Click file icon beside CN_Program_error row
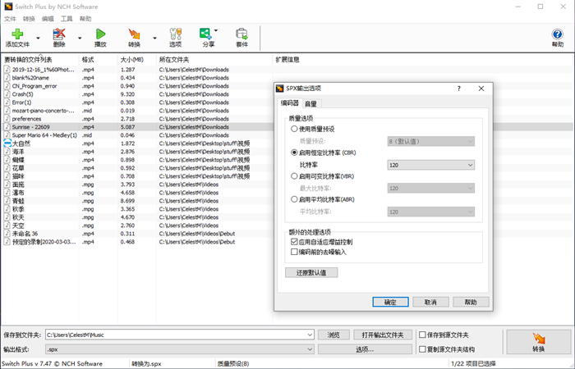 (7, 86)
